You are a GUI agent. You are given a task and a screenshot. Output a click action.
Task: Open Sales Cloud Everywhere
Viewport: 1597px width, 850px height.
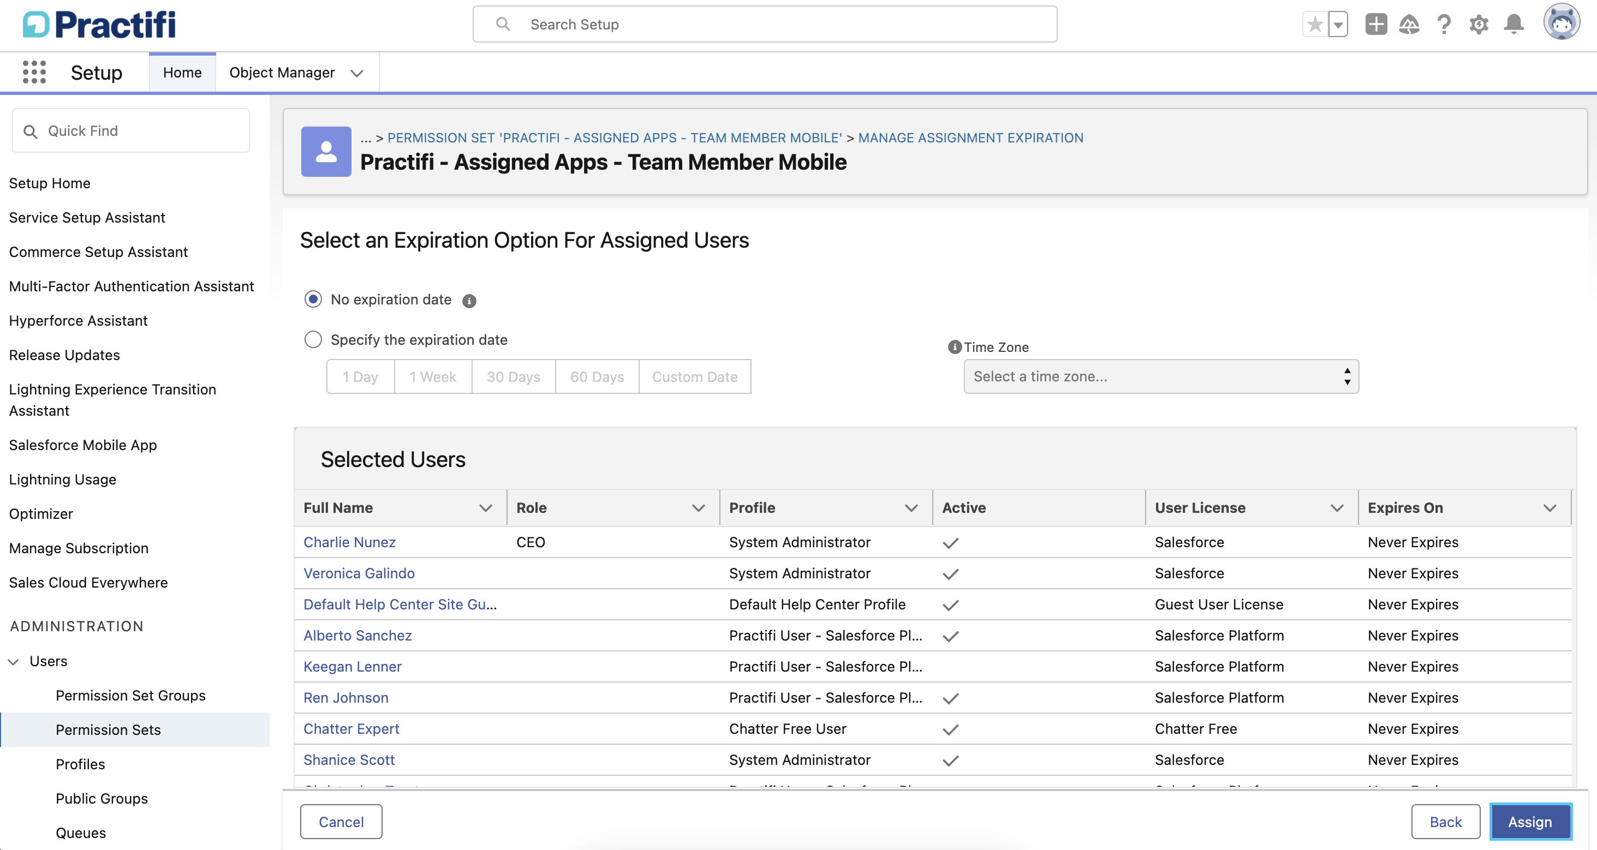click(x=88, y=582)
